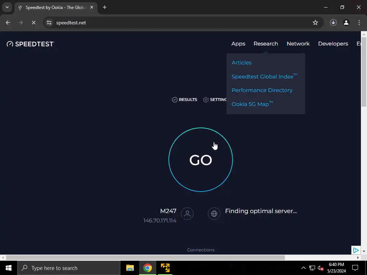Open the Network menu
This screenshot has height=275, width=367.
point(298,44)
